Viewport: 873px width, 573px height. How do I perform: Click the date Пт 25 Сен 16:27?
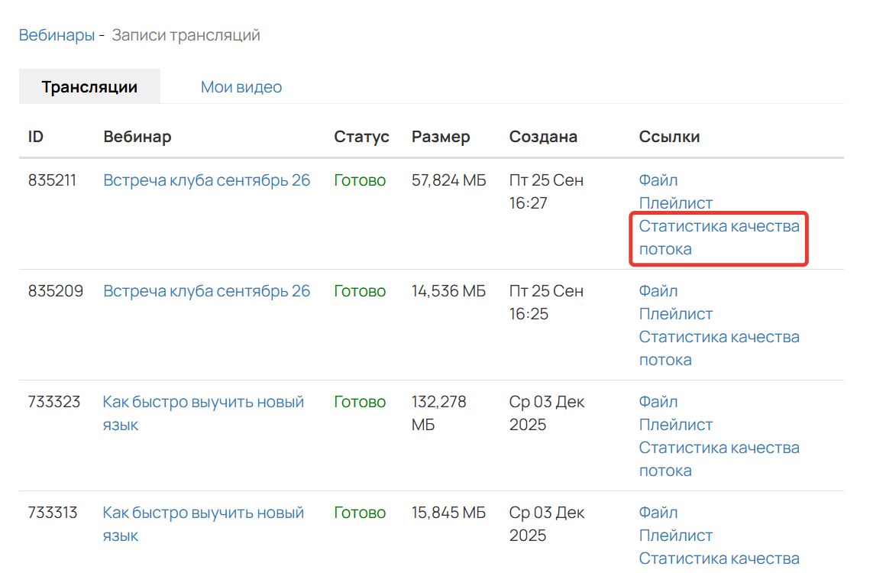[x=546, y=192]
